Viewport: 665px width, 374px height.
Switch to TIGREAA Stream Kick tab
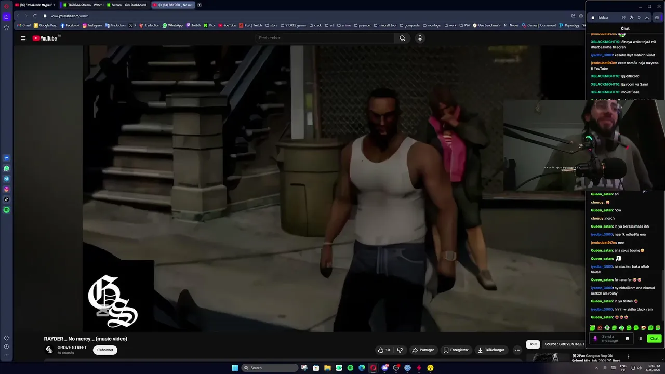point(83,5)
